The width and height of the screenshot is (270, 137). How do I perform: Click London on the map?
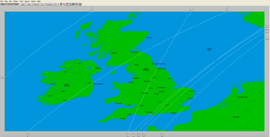tap(167, 105)
